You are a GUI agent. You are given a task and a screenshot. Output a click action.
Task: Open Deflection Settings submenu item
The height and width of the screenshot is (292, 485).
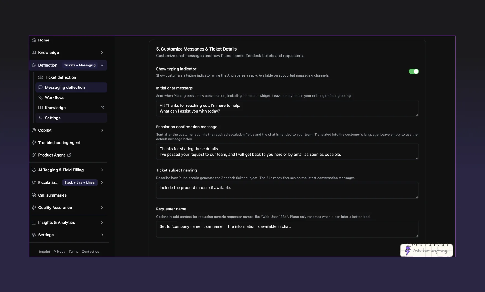[x=71, y=118]
